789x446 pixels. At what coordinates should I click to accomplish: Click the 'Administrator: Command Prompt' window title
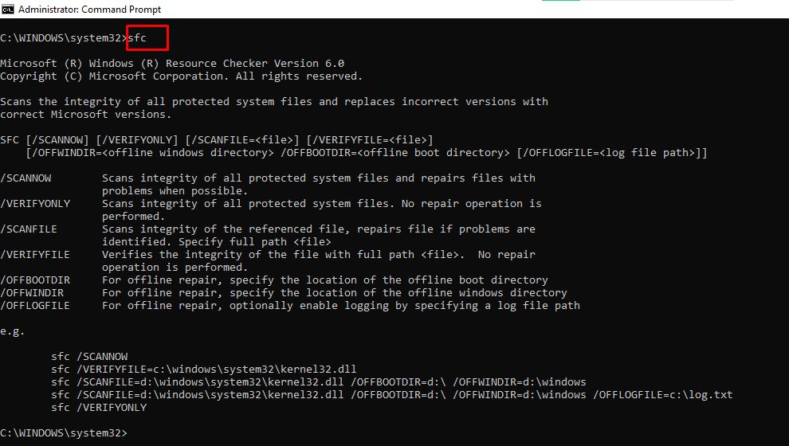tap(89, 10)
